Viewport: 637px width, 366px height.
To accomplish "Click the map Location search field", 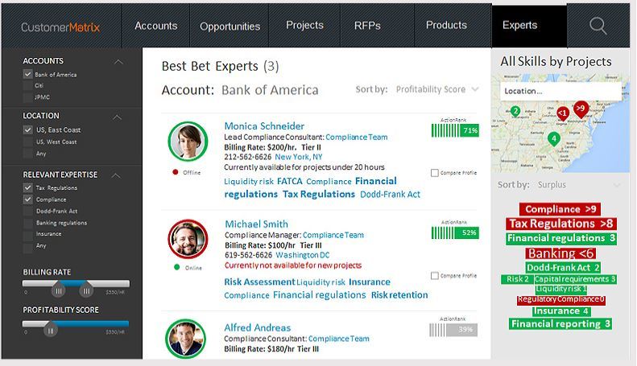I will (560, 92).
